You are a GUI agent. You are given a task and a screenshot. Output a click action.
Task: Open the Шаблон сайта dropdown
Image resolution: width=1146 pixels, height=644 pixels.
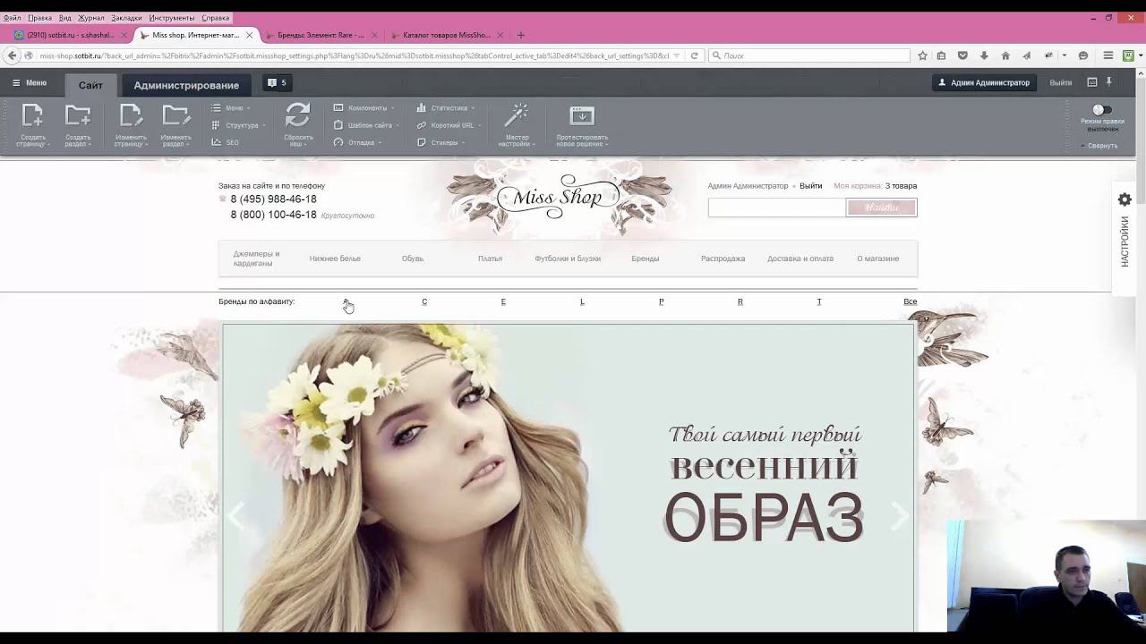point(366,125)
